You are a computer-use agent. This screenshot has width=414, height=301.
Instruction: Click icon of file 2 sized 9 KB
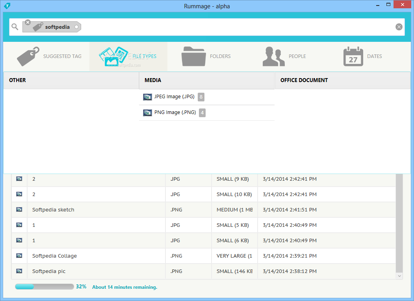point(19,179)
